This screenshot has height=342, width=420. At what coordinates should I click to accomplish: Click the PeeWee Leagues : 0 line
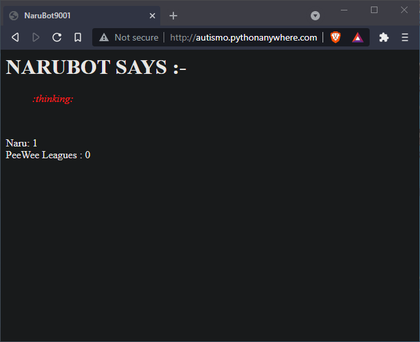[48, 155]
